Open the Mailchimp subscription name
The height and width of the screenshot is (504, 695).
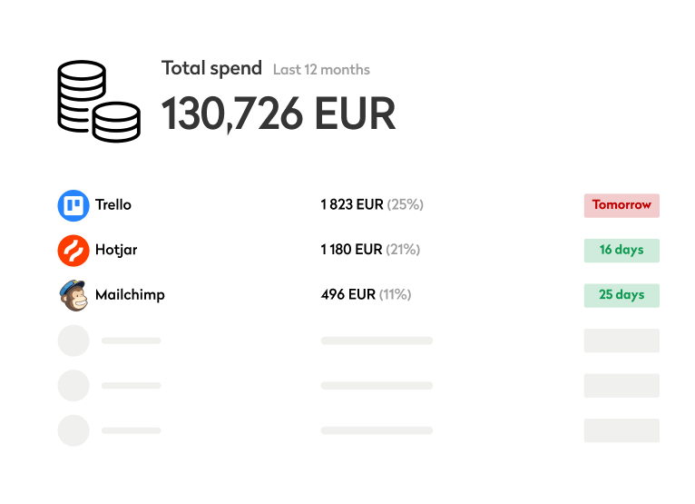tap(130, 294)
